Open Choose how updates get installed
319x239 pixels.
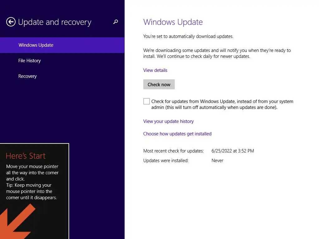[177, 134]
